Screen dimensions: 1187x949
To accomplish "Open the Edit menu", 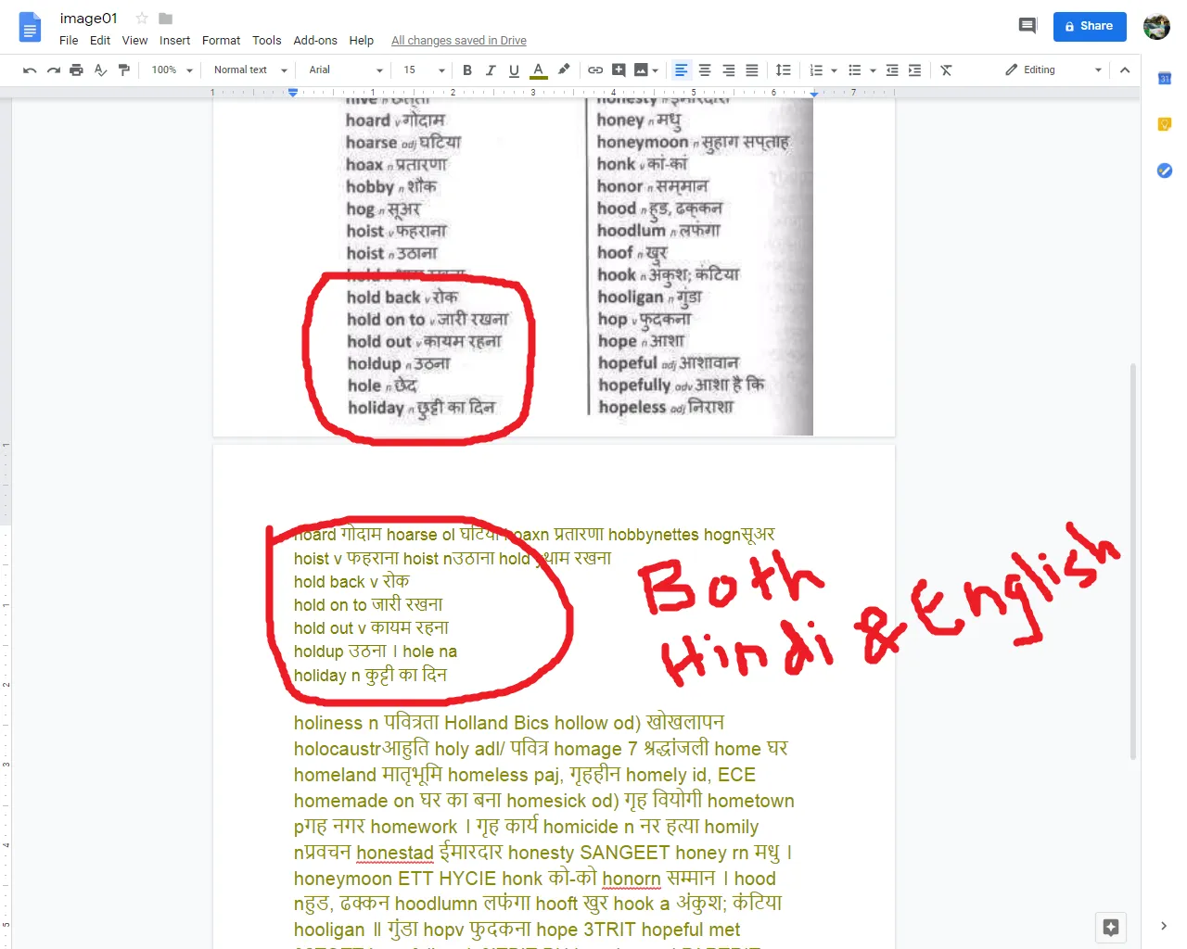I will (100, 41).
